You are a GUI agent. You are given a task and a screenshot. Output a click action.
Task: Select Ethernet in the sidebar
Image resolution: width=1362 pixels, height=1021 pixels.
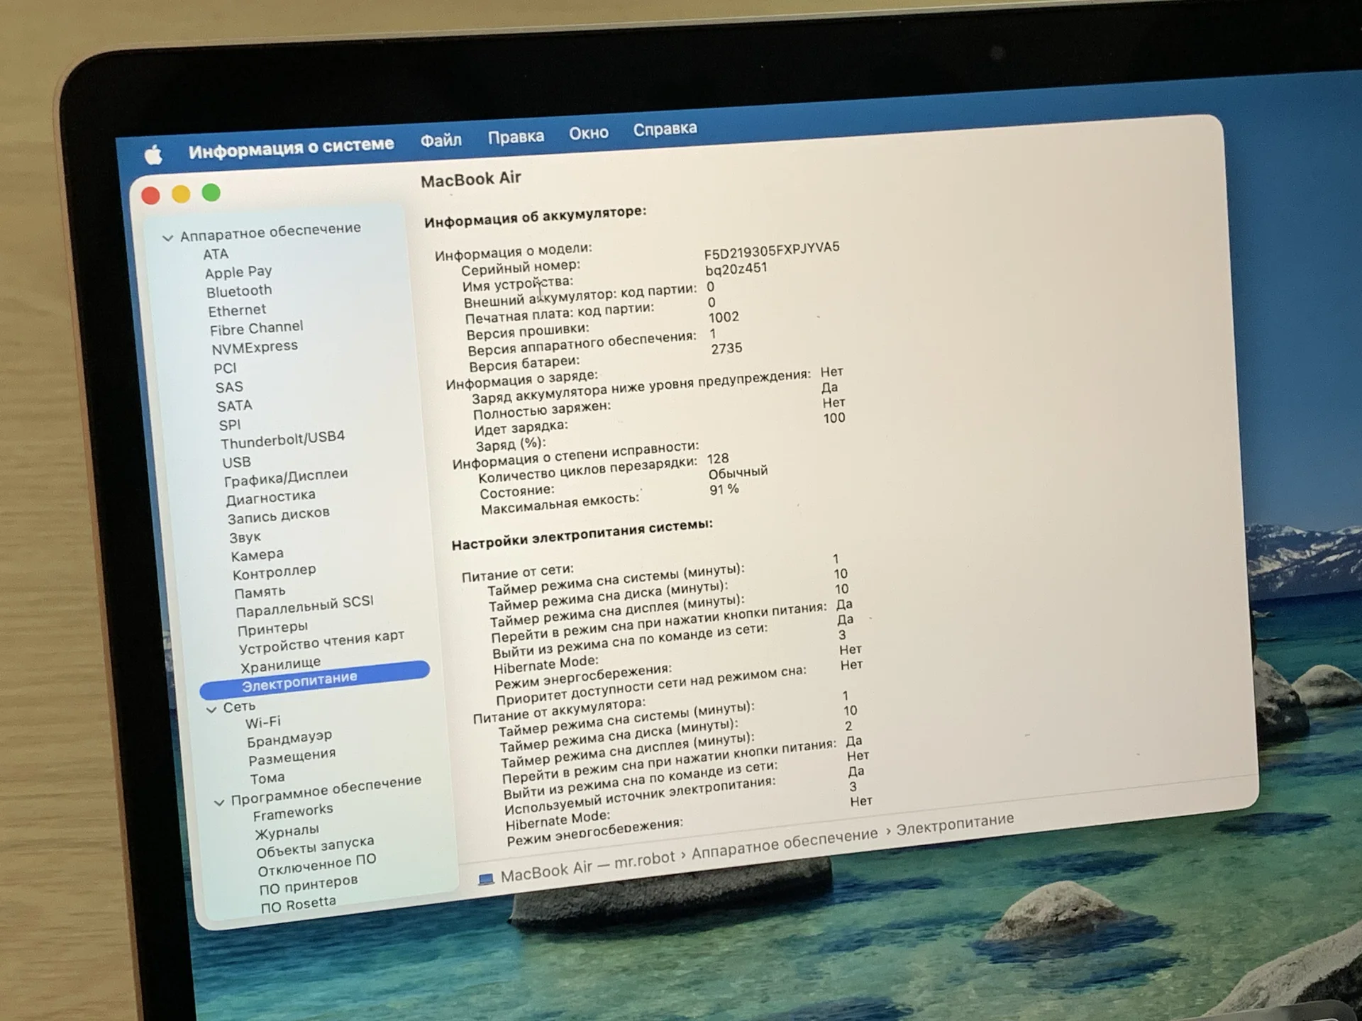(x=237, y=310)
